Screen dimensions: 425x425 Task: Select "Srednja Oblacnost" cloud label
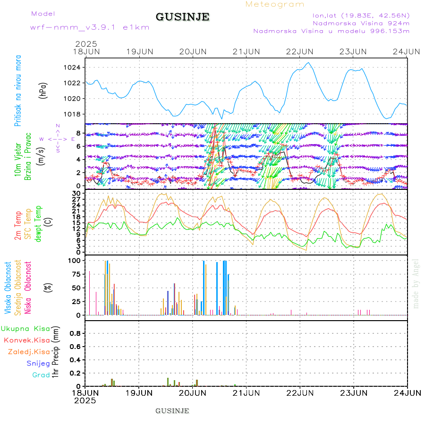pos(17,288)
